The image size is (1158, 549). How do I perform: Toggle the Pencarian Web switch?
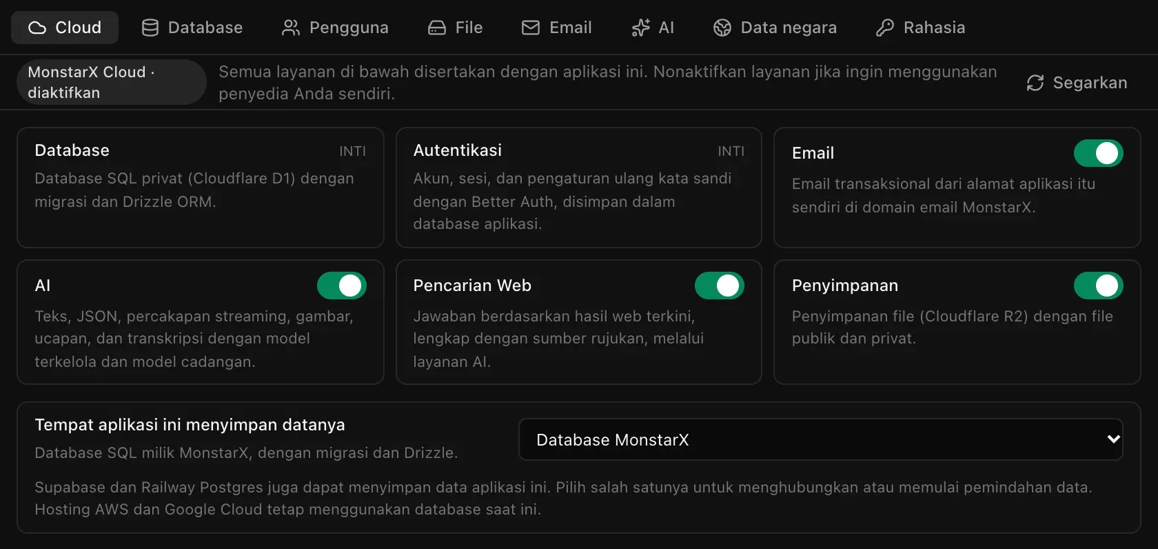[720, 286]
